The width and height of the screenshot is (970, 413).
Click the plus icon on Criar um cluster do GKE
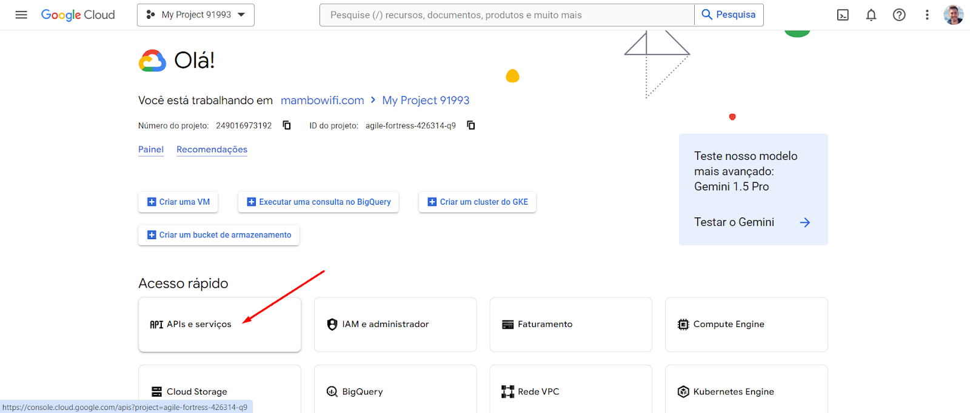[432, 202]
